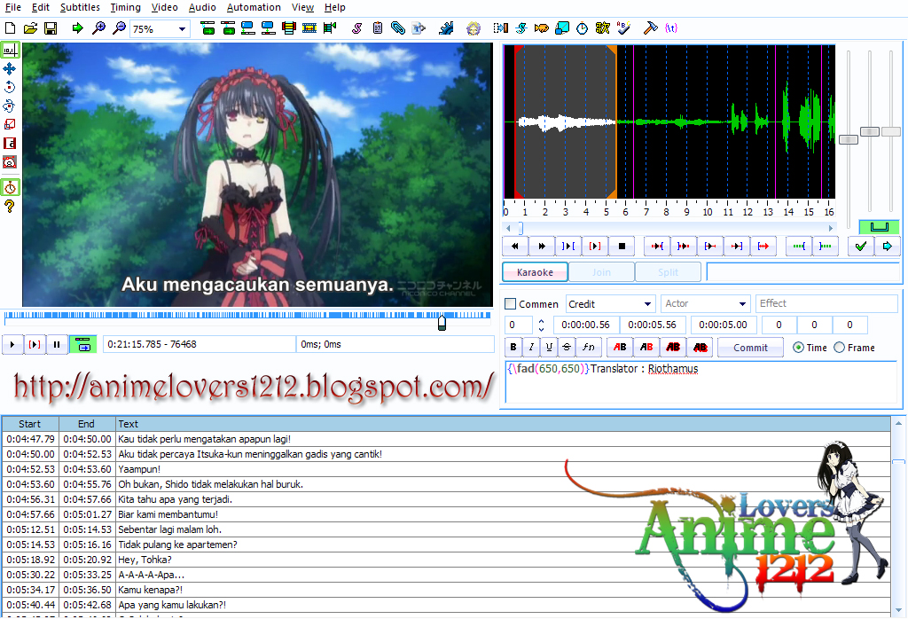Viewport: 908px width, 619px height.
Task: Click the green Jump To arrow icon
Action: click(77, 27)
